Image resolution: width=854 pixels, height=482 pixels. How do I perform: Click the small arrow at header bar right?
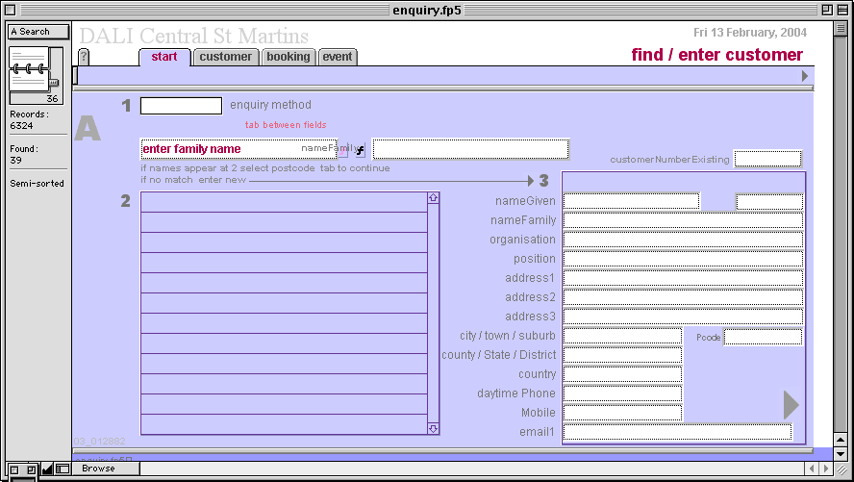coord(805,76)
